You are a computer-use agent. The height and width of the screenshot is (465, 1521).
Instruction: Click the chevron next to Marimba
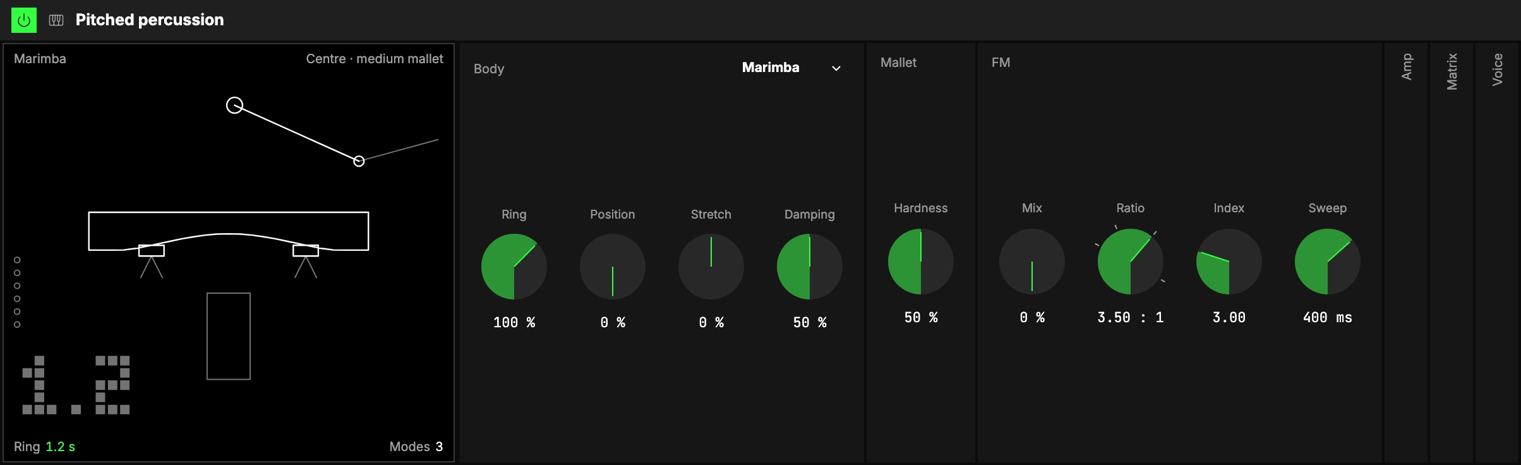point(836,68)
